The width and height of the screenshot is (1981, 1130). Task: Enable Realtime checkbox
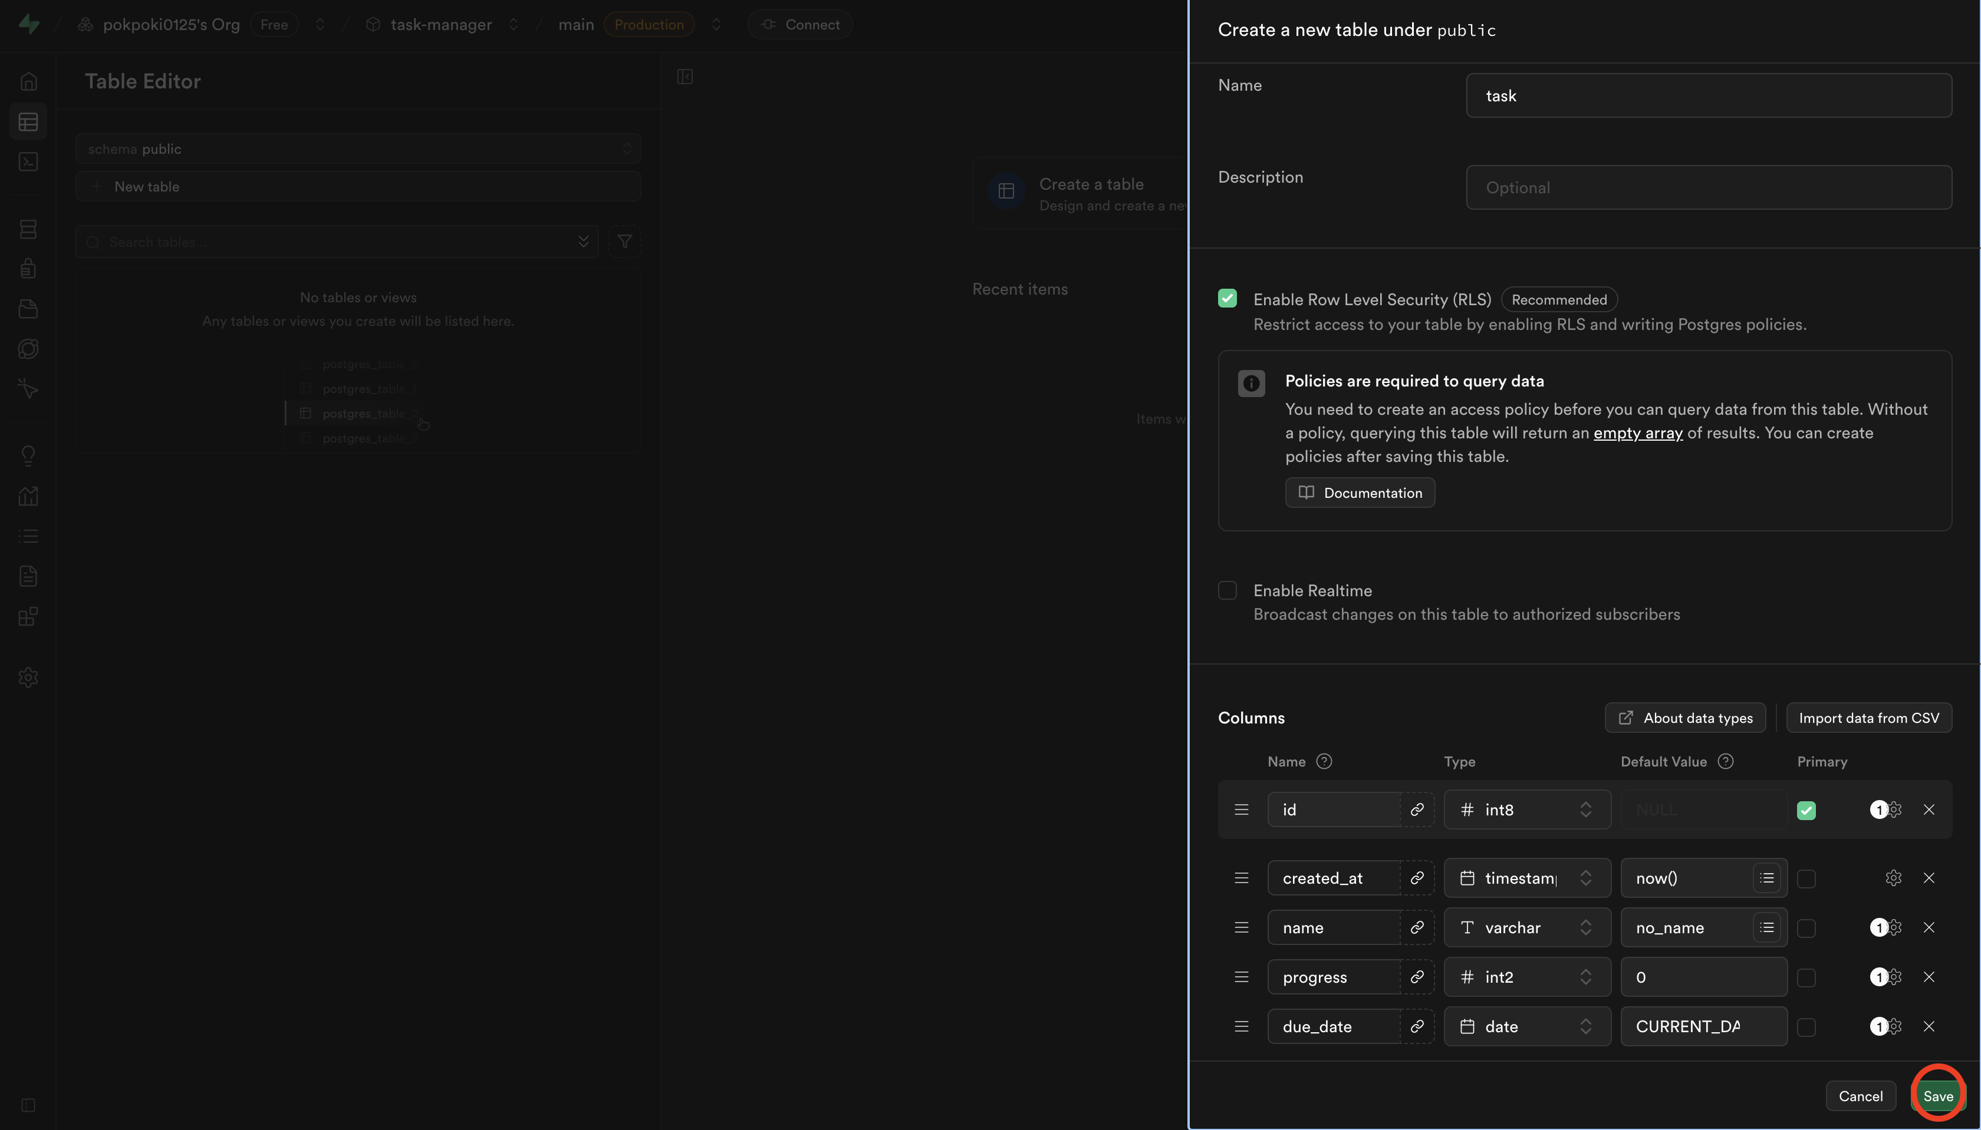click(1227, 590)
